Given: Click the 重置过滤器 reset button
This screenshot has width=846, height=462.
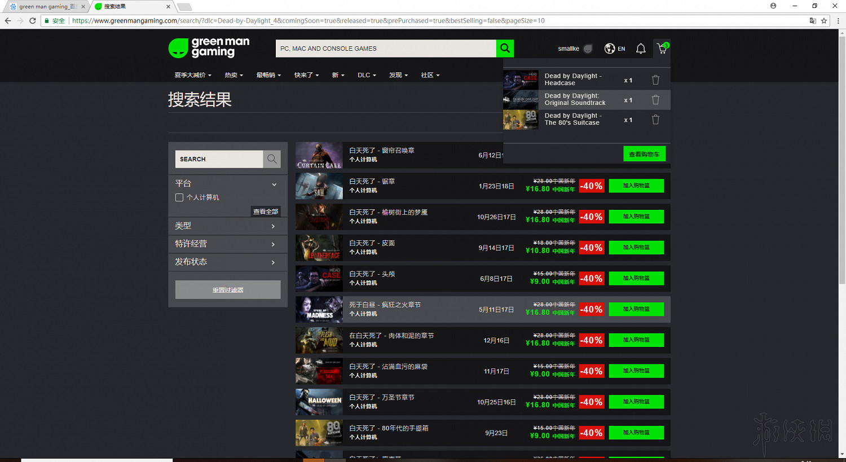Looking at the screenshot, I should point(228,290).
